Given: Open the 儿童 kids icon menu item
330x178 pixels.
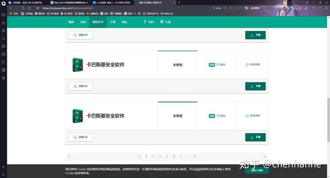Looking at the screenshot, I should pos(165,22).
